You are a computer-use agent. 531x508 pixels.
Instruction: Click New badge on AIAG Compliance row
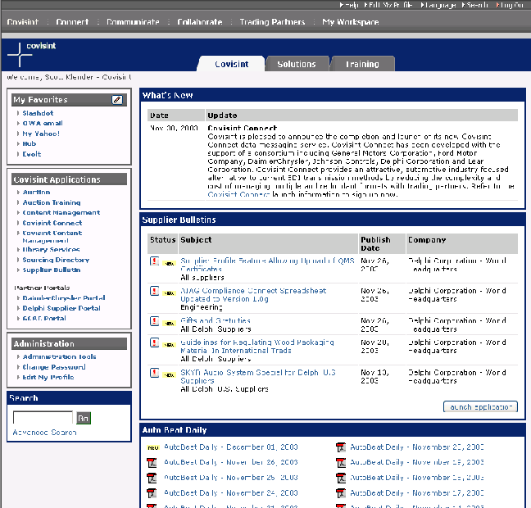tap(169, 293)
